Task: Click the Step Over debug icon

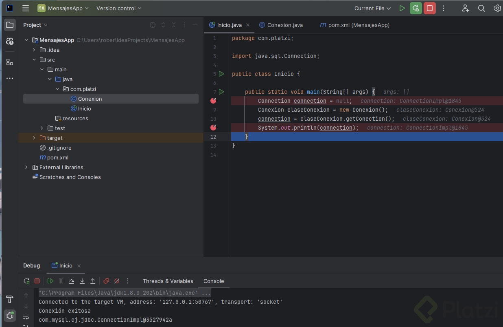Action: (x=72, y=281)
